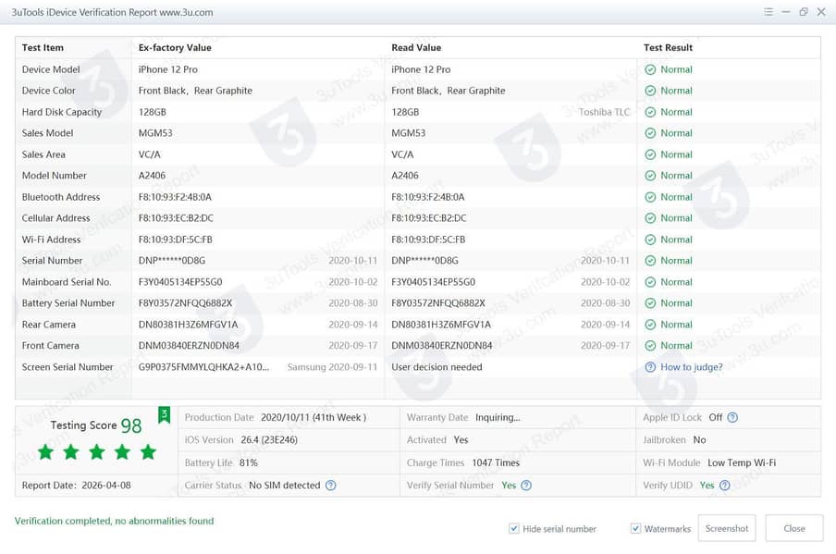
Task: Click the green check icon for Serial Number
Action: (650, 261)
